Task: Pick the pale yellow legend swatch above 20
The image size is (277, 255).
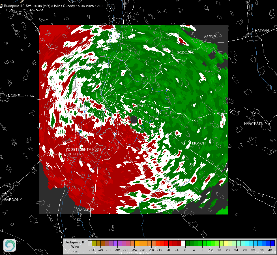Action: click(x=226, y=243)
